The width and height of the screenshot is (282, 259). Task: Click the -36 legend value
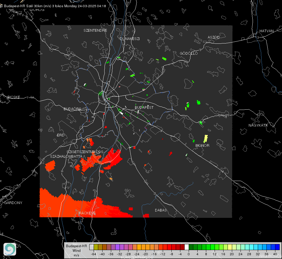click(111, 254)
